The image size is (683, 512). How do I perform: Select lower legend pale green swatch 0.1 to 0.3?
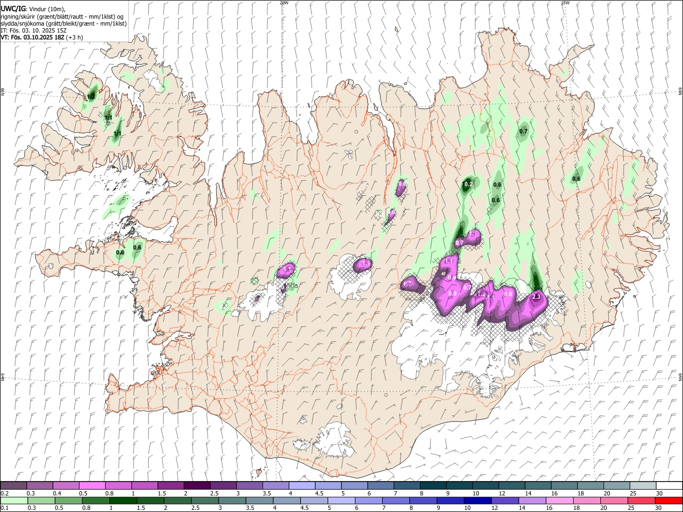coord(14,500)
